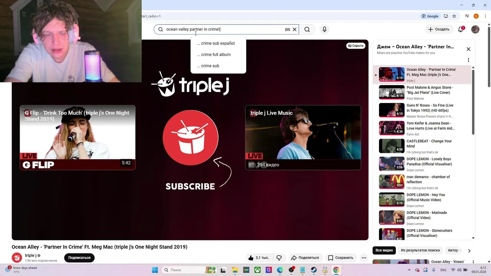The width and height of the screenshot is (491, 276).
Task: Play DOPE LEMON 'Marinade' in playlist
Action: pyautogui.click(x=422, y=218)
